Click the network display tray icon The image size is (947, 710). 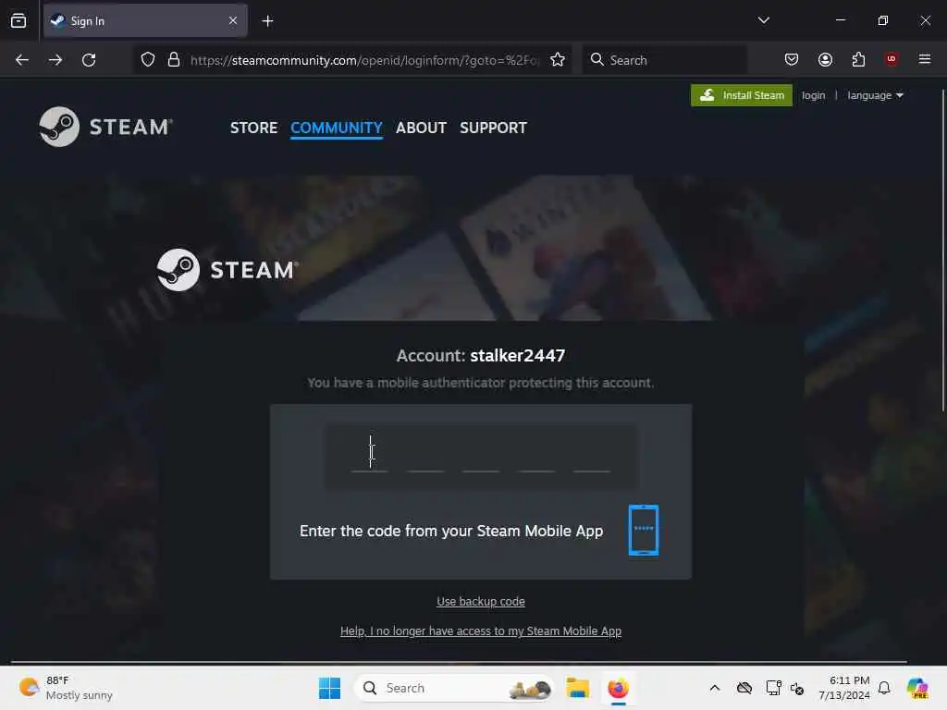(x=773, y=688)
